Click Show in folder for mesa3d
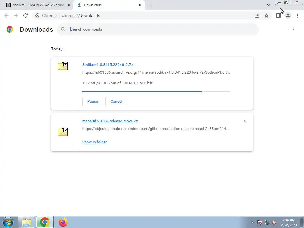The width and height of the screenshot is (304, 228). 94,142
